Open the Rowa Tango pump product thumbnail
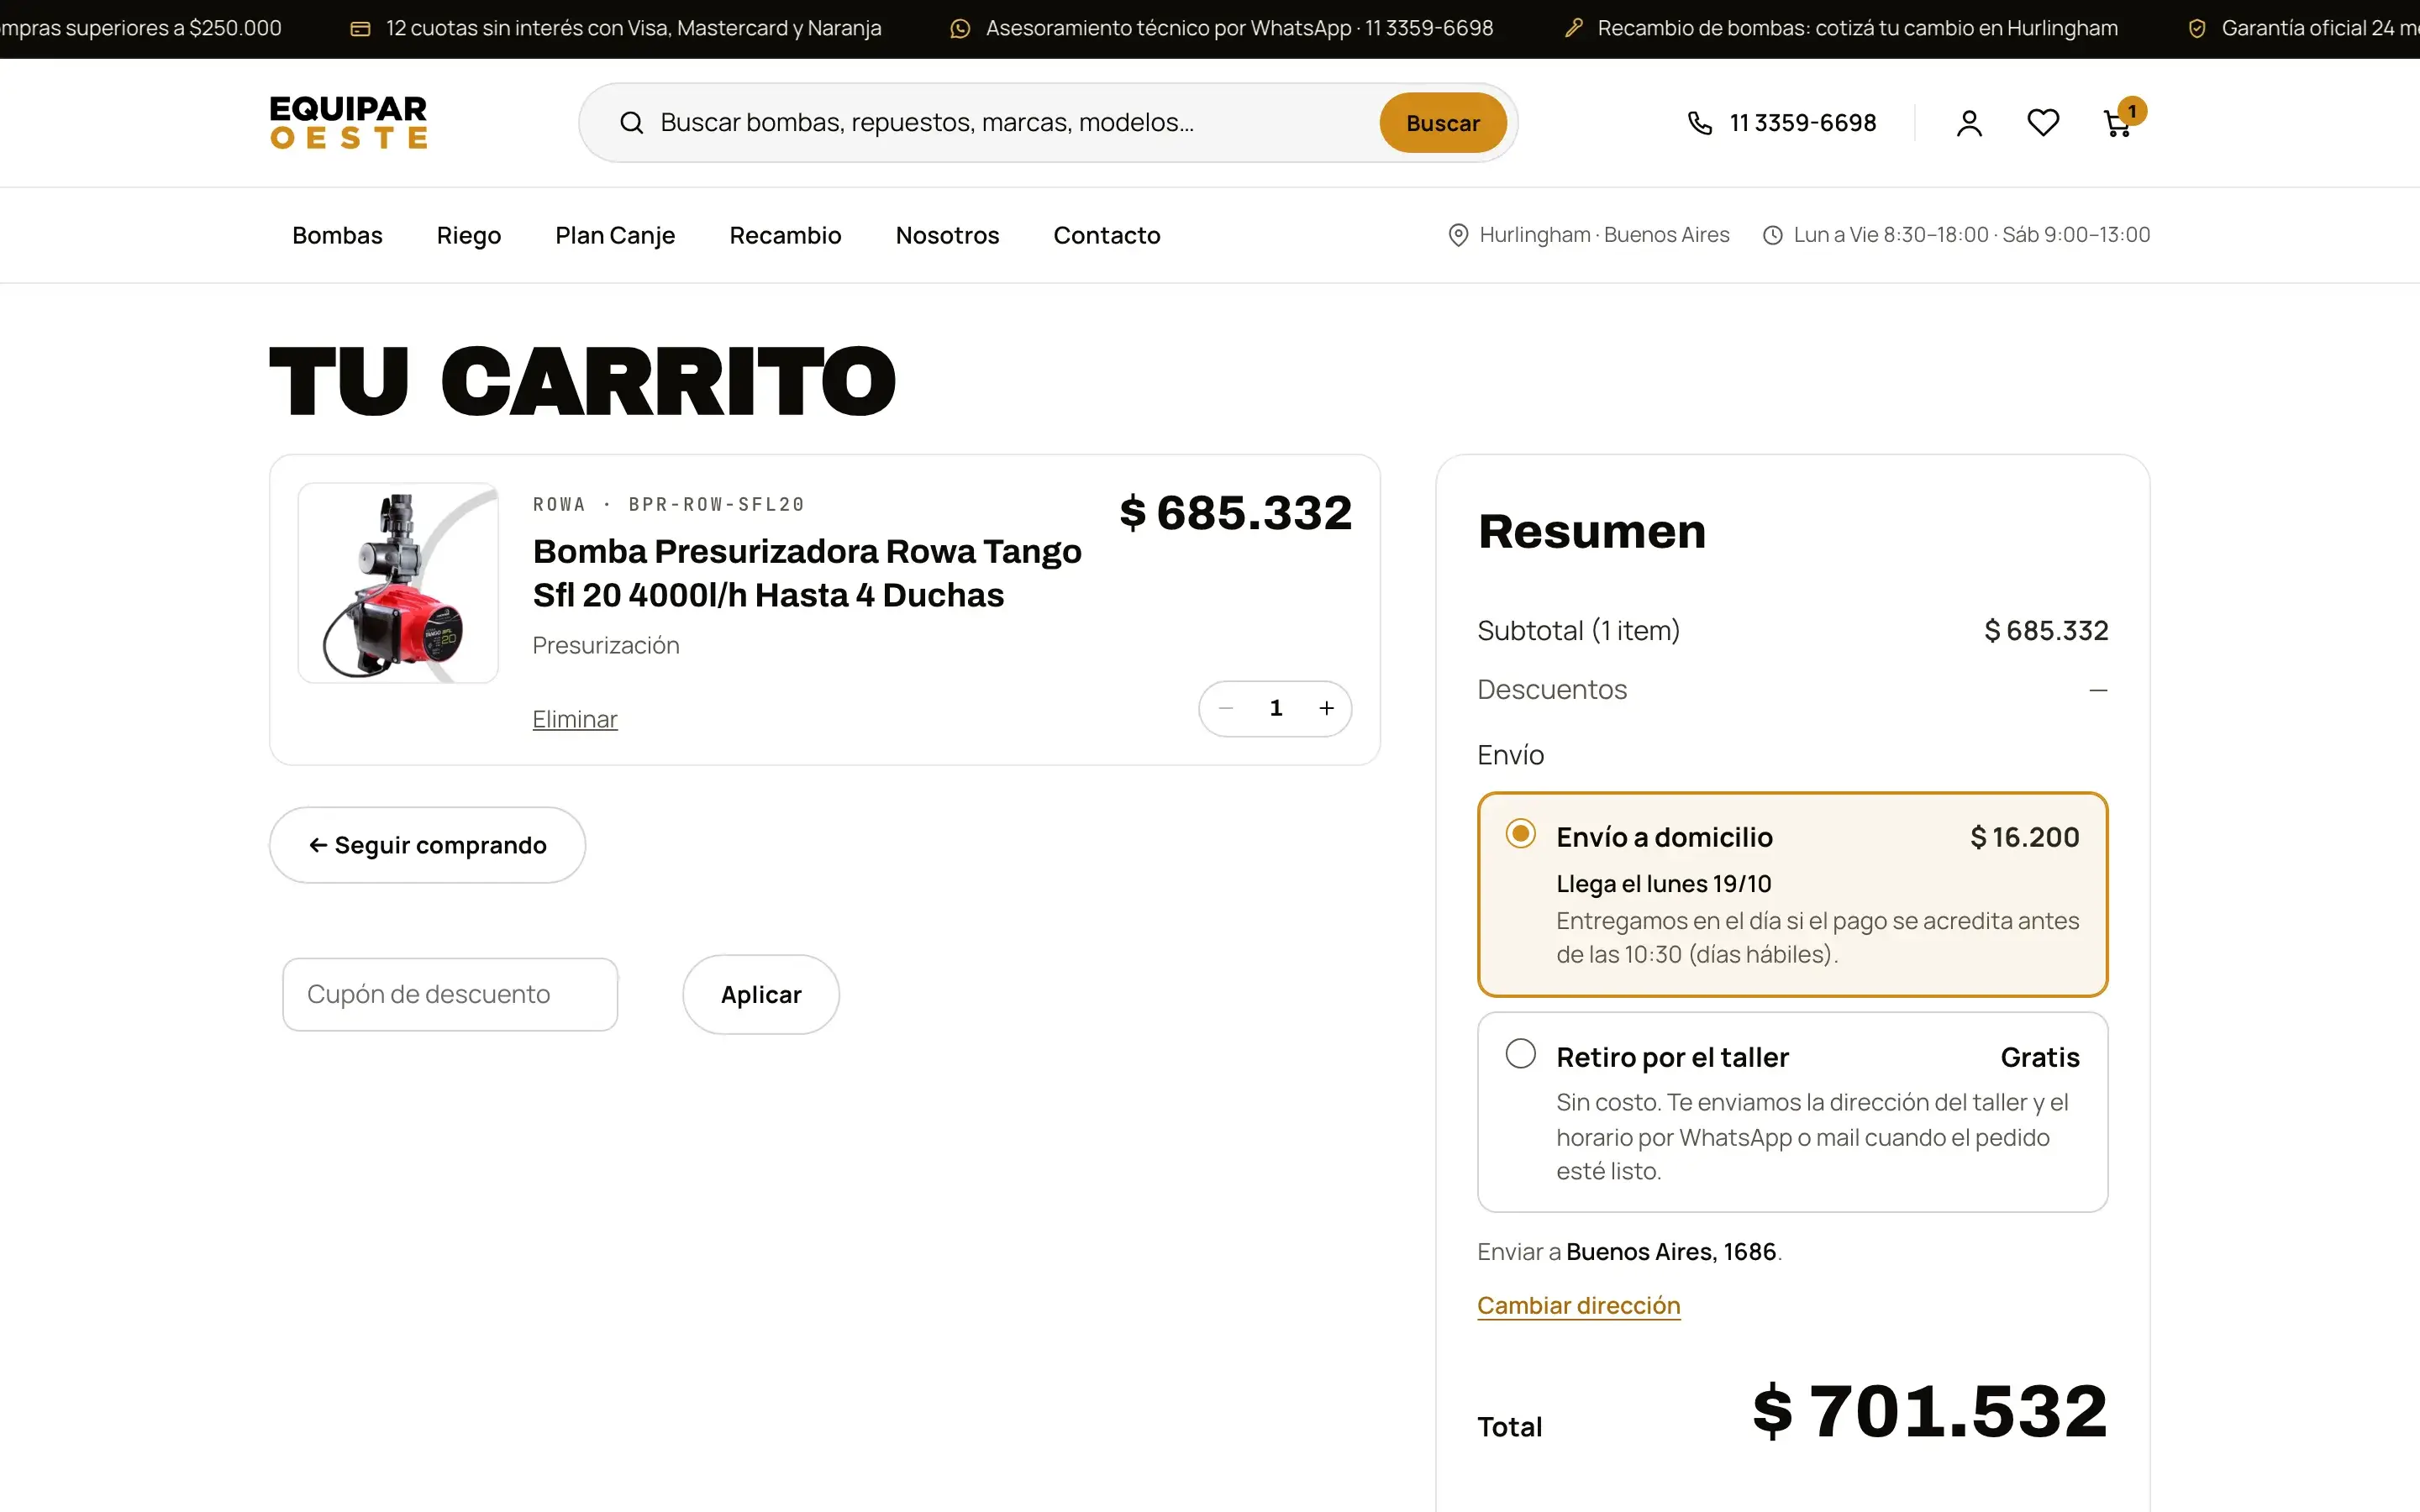 (398, 583)
